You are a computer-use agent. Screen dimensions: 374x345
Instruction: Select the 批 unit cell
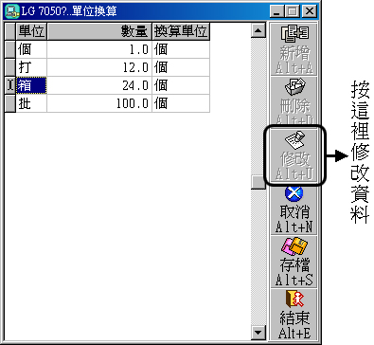point(31,103)
